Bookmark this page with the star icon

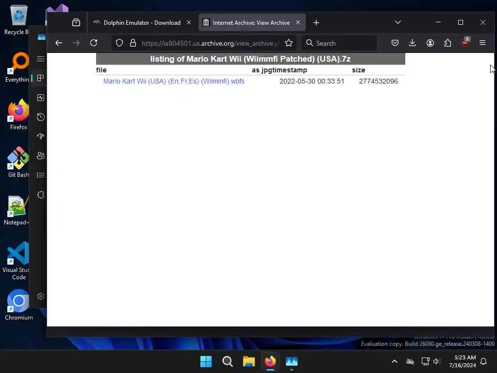[x=288, y=43]
